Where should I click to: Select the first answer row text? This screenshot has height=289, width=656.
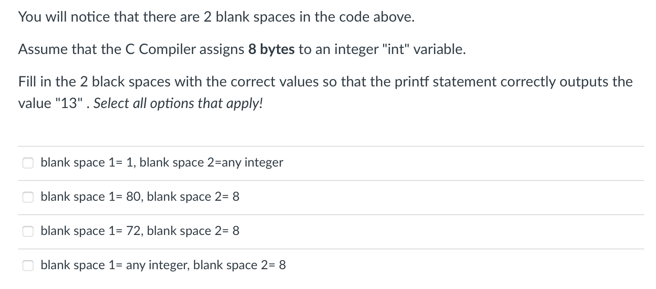click(162, 163)
